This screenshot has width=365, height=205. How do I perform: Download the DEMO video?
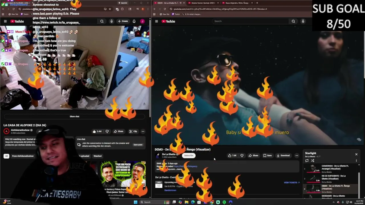tap(283, 155)
